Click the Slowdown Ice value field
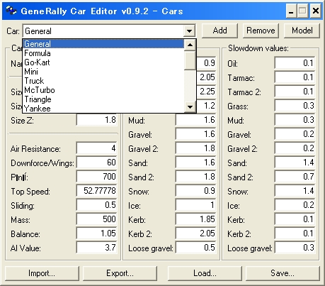This screenshot has width=325, height=286. coord(295,205)
